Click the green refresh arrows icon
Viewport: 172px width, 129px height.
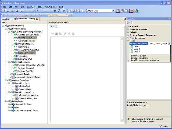136,11
